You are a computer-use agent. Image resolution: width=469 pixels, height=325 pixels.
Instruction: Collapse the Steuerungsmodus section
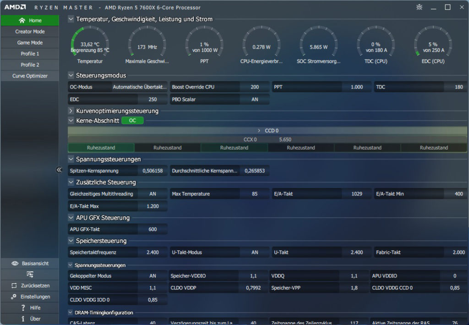(71, 75)
